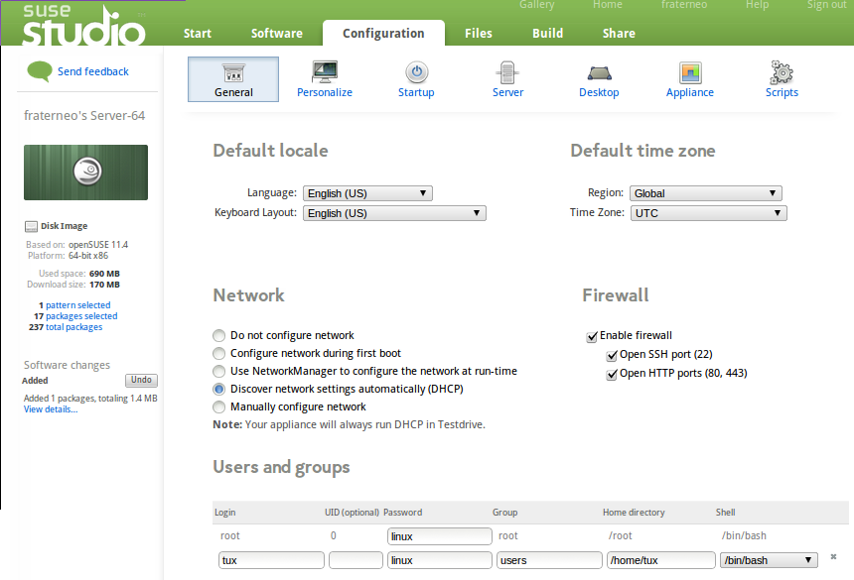Click the 'openSUSE 11.4' base text
Viewport: 854px width, 580px height.
(x=98, y=245)
